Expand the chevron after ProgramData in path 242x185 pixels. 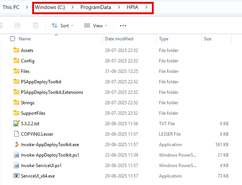point(119,7)
